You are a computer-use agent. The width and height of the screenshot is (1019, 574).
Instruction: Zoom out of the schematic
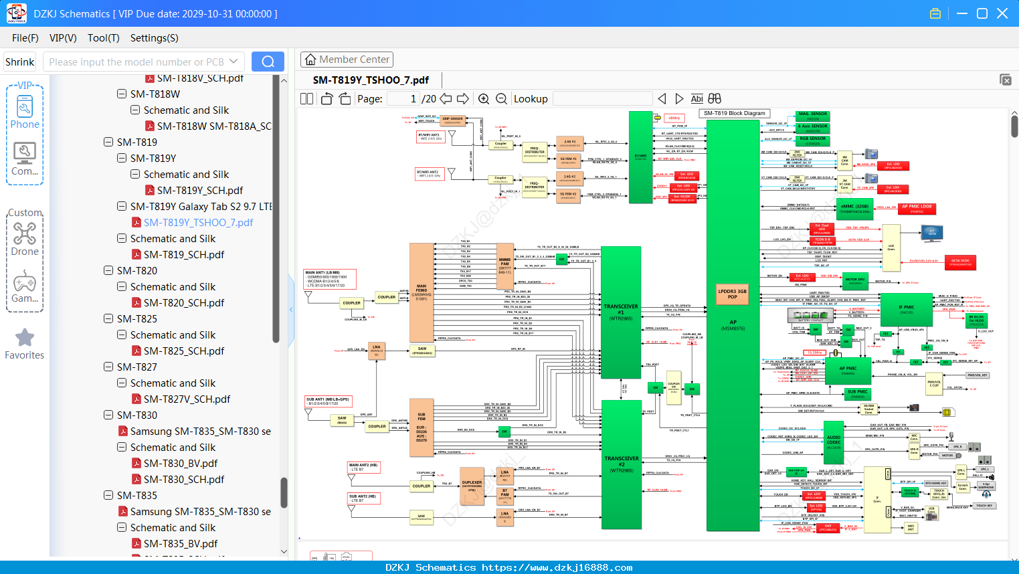coord(501,98)
